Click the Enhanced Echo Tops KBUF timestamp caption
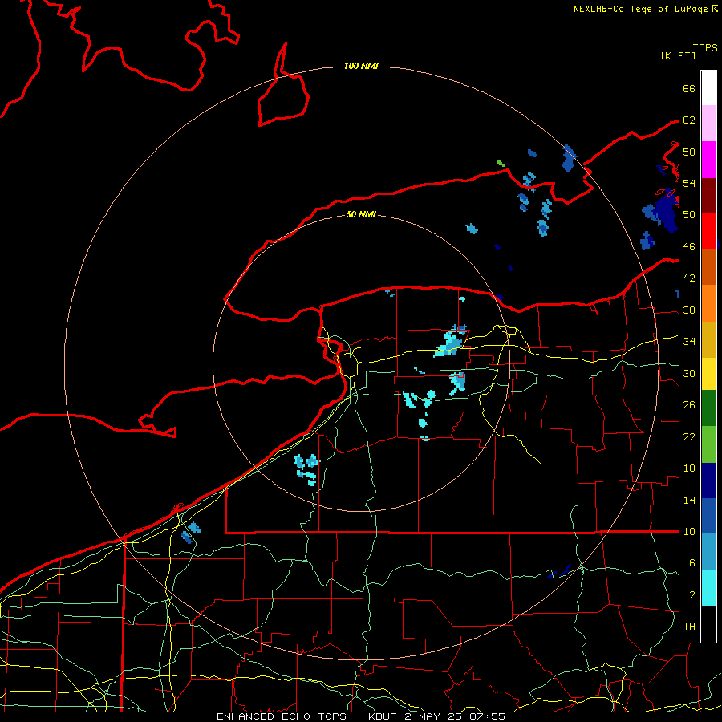Viewport: 722px width, 722px height. pyautogui.click(x=361, y=716)
